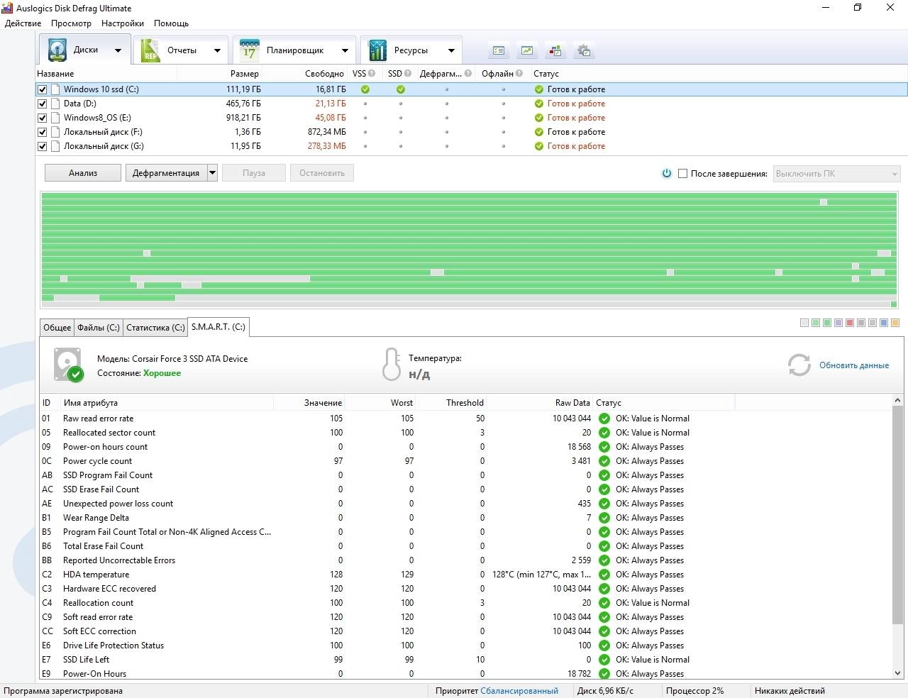Image resolution: width=908 pixels, height=698 pixels.
Task: Click OK status icon for Raw read error rate
Action: [604, 419]
